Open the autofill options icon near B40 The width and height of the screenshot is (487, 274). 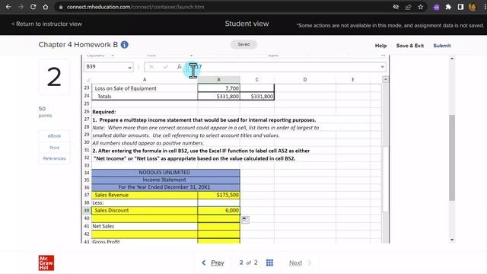(245, 220)
